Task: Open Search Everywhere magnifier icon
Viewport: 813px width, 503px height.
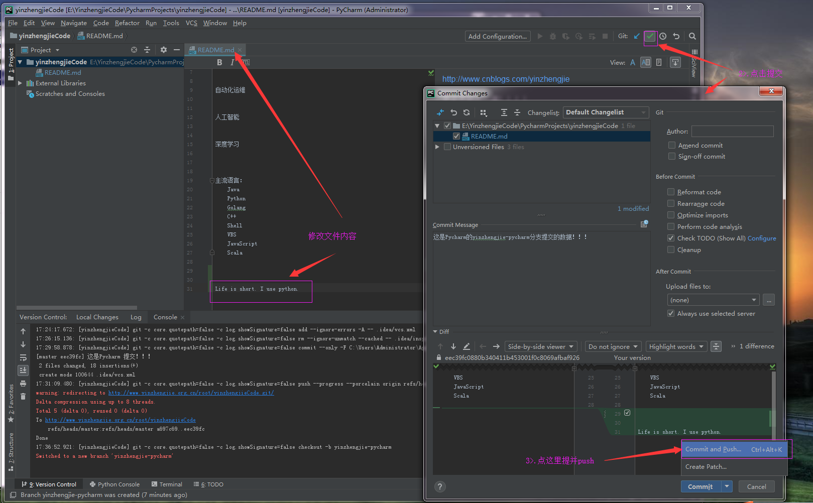Action: (692, 36)
